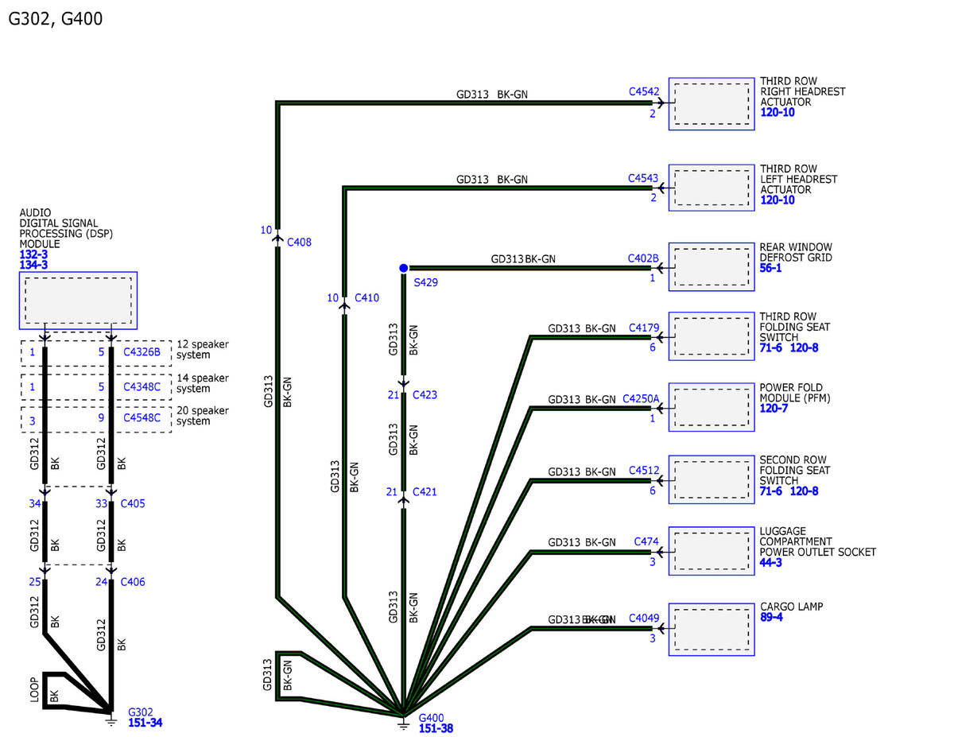Open page reference link 44-3 under Luggage Compartment Power Outlet
Image resolution: width=954 pixels, height=737 pixels.
(771, 562)
